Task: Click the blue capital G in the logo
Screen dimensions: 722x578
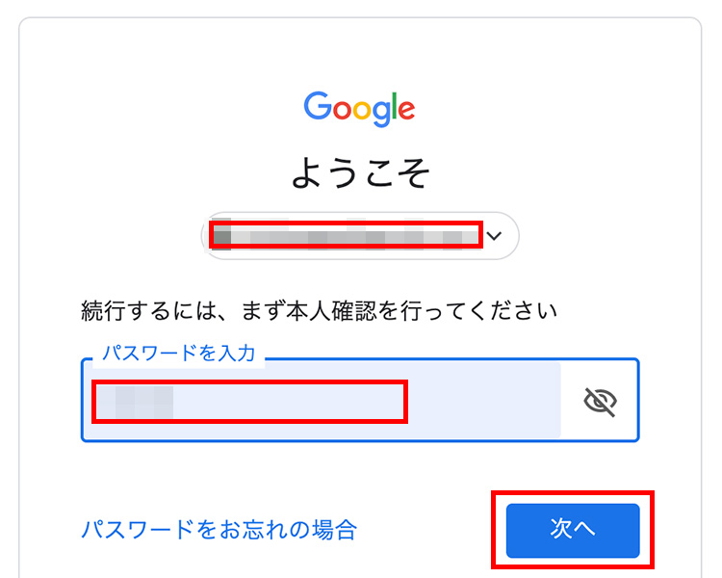Action: click(318, 106)
